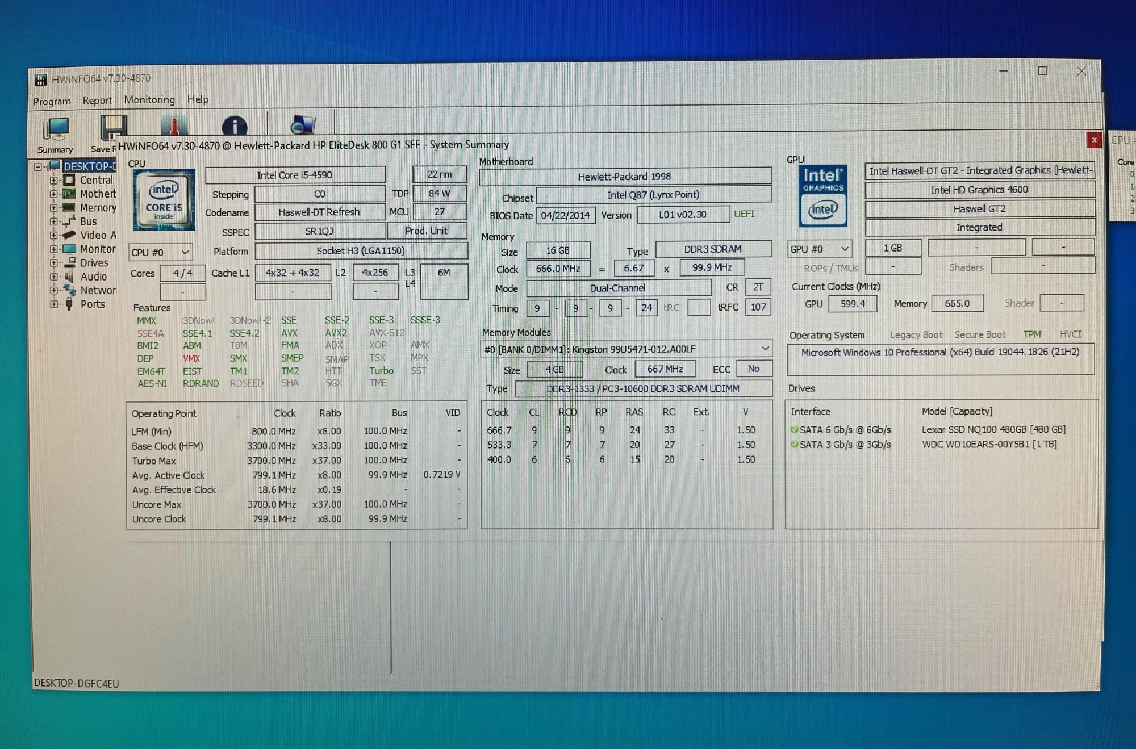
Task: Open the Program menu
Action: tap(52, 101)
